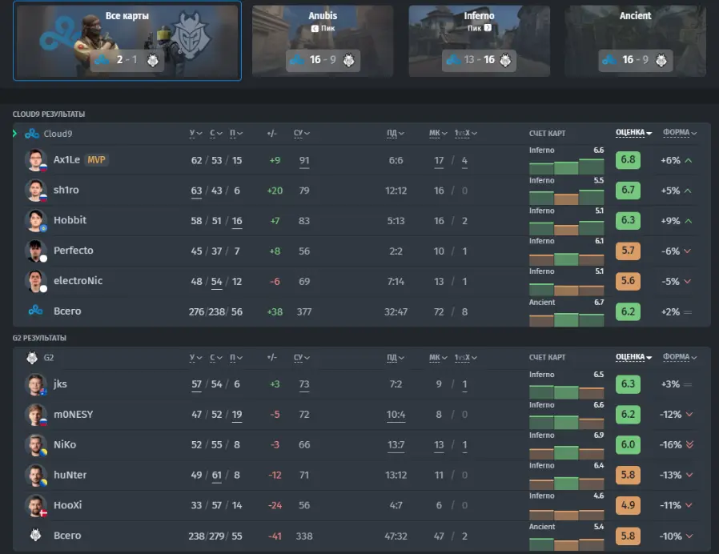Sort Cloud9 table by С deaths column
Screen dimensions: 719x554
[216, 134]
